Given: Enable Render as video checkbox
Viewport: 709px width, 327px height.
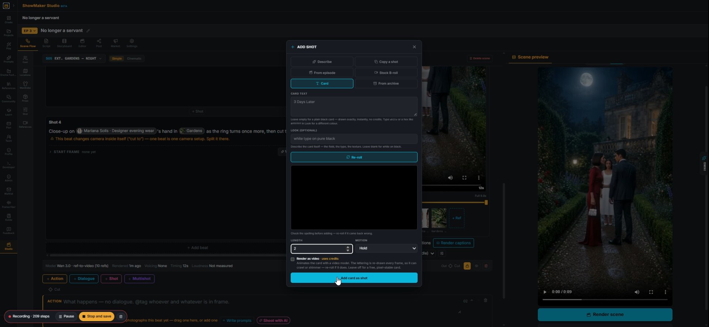Looking at the screenshot, I should [292, 259].
